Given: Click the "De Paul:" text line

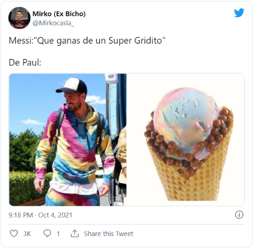Looking at the screenshot, I should point(25,62).
